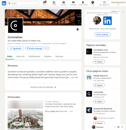Open the CoinLander logo
This screenshot has width=126, height=130.
pyautogui.click(x=89, y=94)
